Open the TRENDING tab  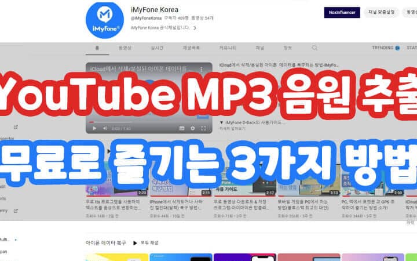click(382, 48)
